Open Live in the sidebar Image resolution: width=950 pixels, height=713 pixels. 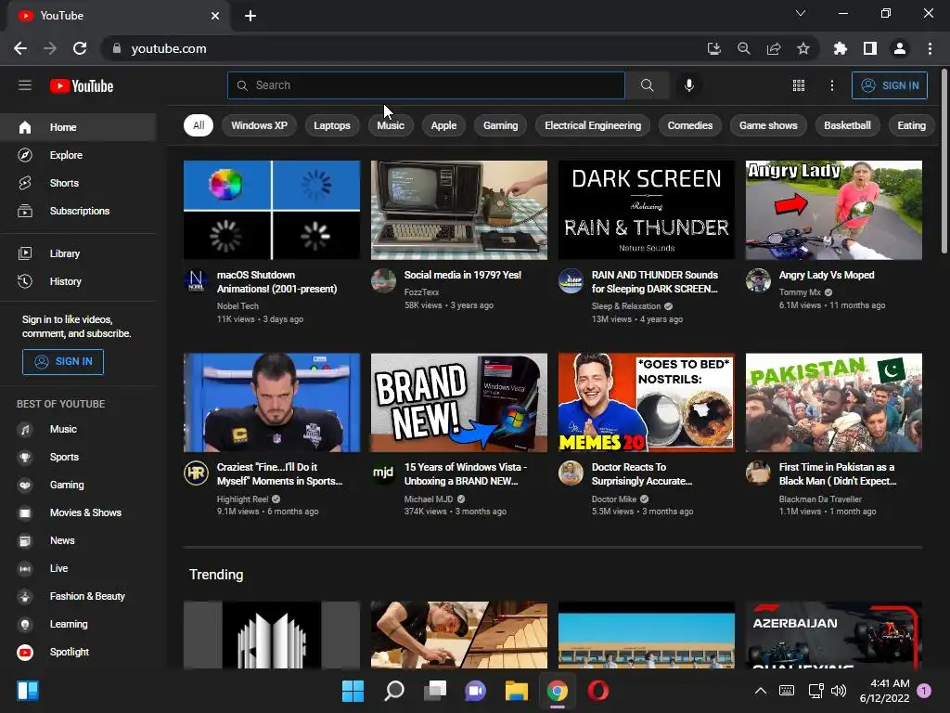point(78,569)
